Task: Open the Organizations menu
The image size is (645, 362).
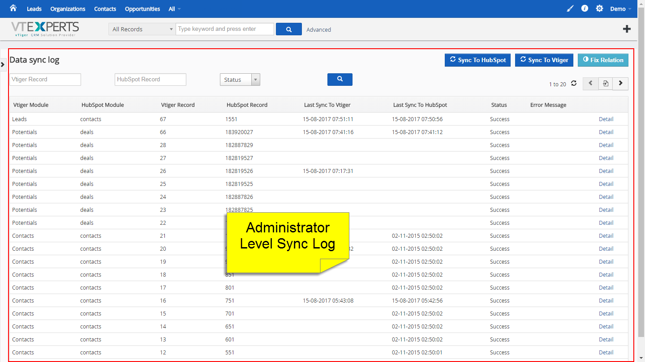Action: (x=68, y=9)
